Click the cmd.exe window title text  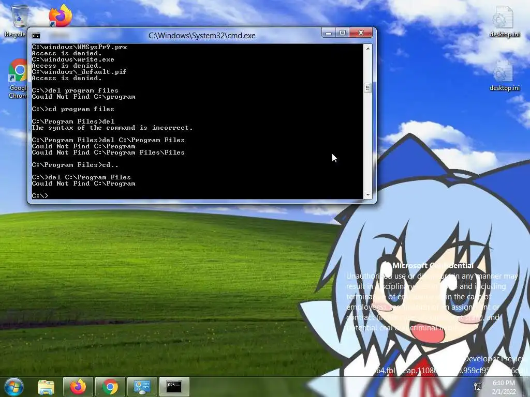click(202, 36)
